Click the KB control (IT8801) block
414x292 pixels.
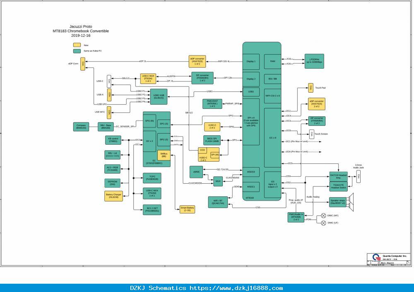coord(113,140)
